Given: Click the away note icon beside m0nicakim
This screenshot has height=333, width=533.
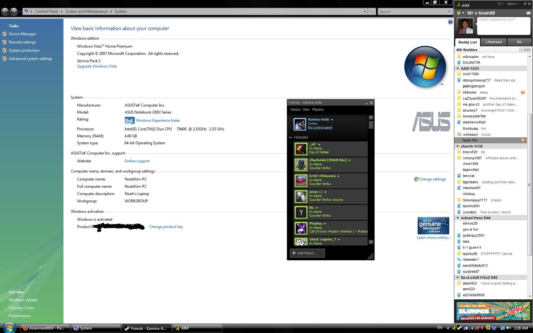Looking at the screenshot, I should [x=459, y=57].
